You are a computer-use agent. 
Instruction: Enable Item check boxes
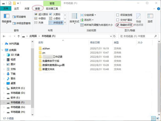[117, 15]
